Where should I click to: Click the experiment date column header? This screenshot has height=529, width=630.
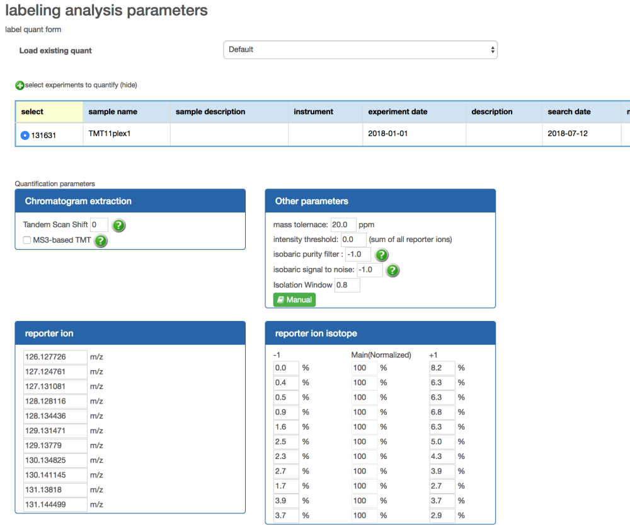pos(415,112)
